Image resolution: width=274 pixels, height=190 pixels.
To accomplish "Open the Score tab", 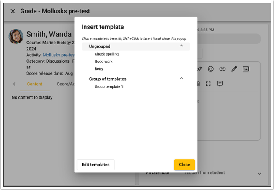I will [x=66, y=84].
